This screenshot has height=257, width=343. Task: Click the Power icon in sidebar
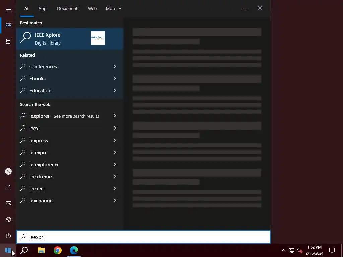pos(8,236)
